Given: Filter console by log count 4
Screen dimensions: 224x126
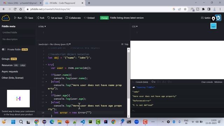Looking at the screenshot, I should 153,82.
